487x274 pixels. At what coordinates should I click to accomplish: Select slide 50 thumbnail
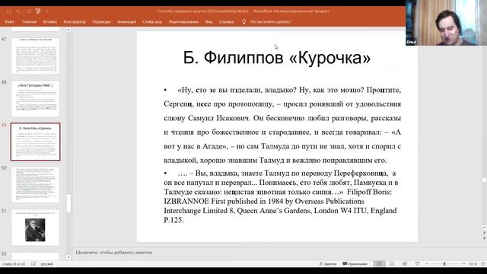click(36, 184)
